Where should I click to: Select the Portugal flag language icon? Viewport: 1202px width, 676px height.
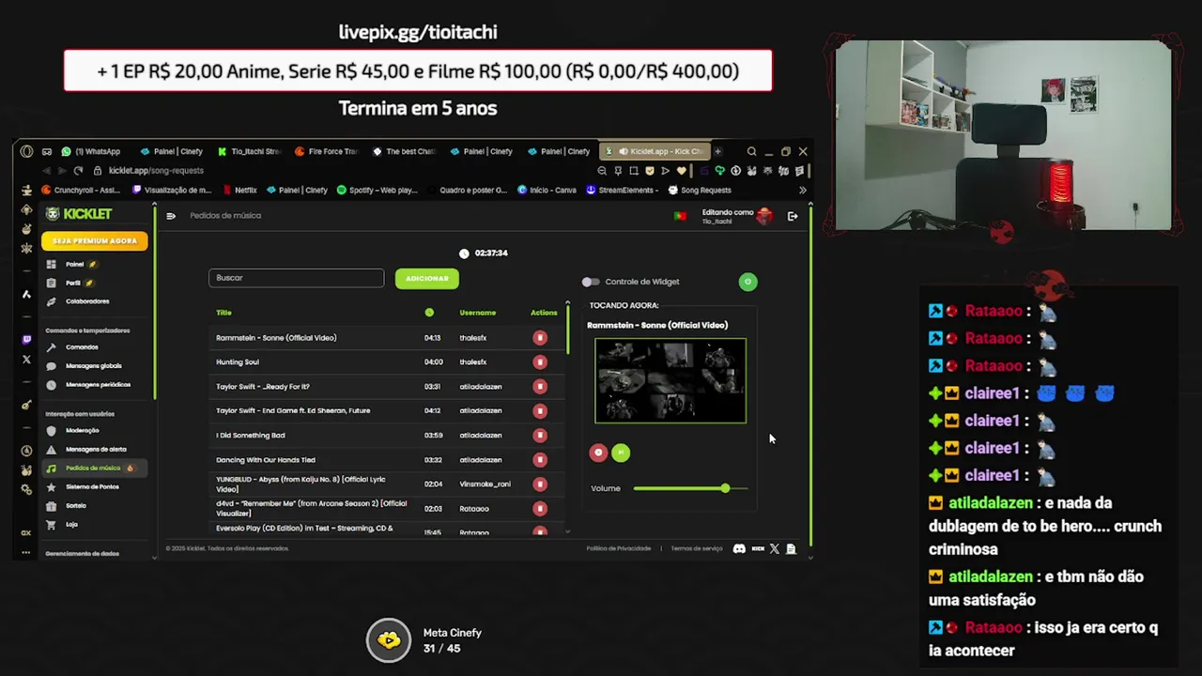680,216
